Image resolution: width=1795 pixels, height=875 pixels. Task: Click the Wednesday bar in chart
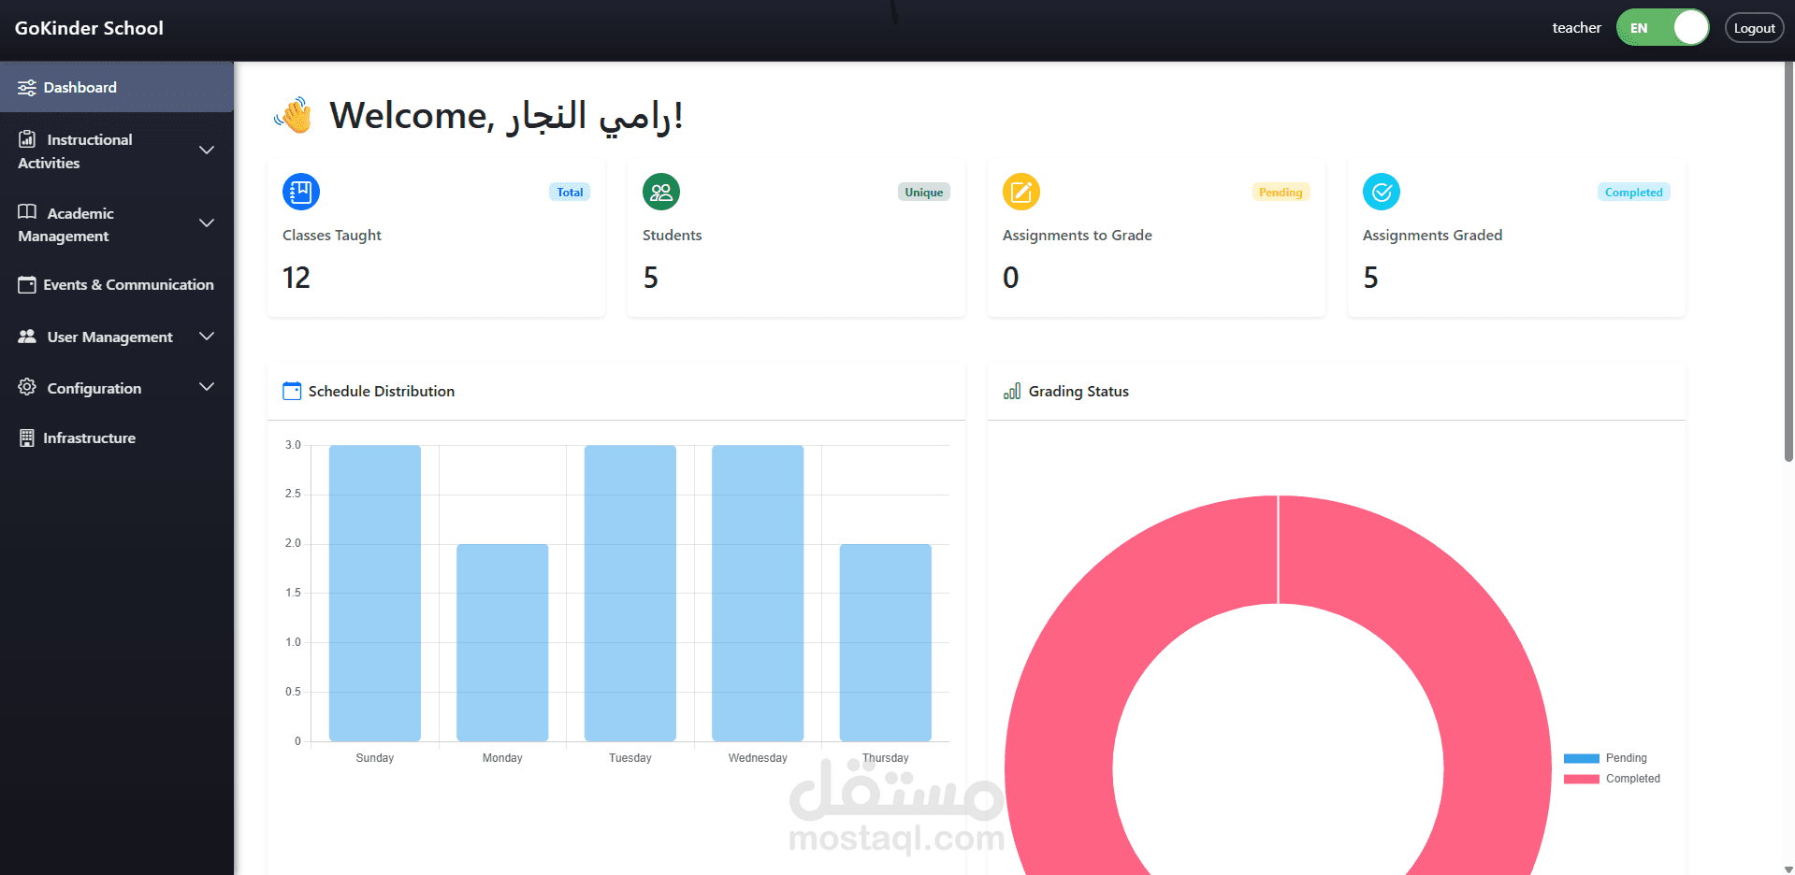tap(758, 593)
